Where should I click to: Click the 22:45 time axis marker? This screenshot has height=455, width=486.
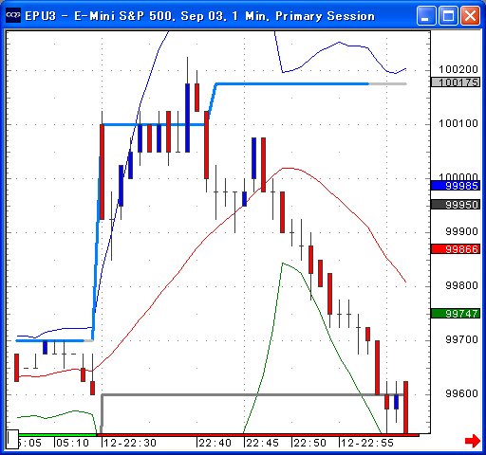[x=262, y=443]
